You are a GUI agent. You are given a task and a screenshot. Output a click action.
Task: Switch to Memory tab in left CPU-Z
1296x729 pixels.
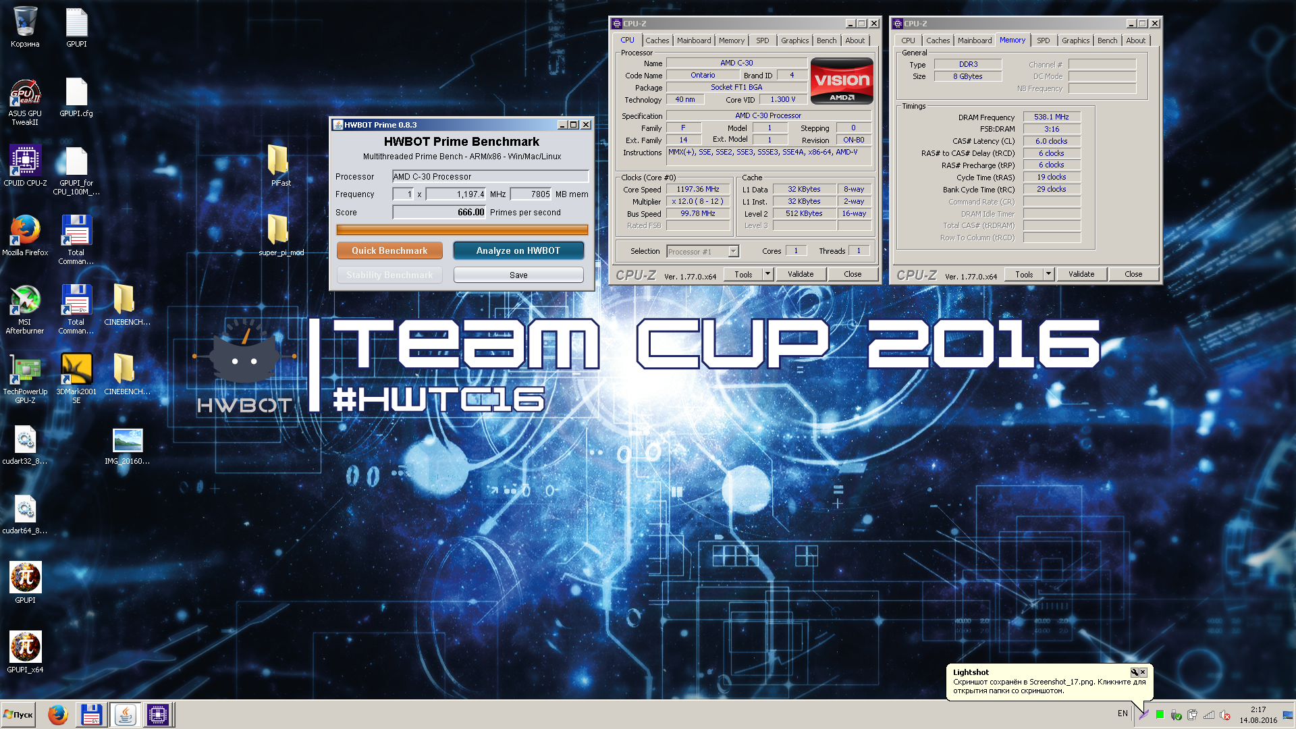[732, 40]
